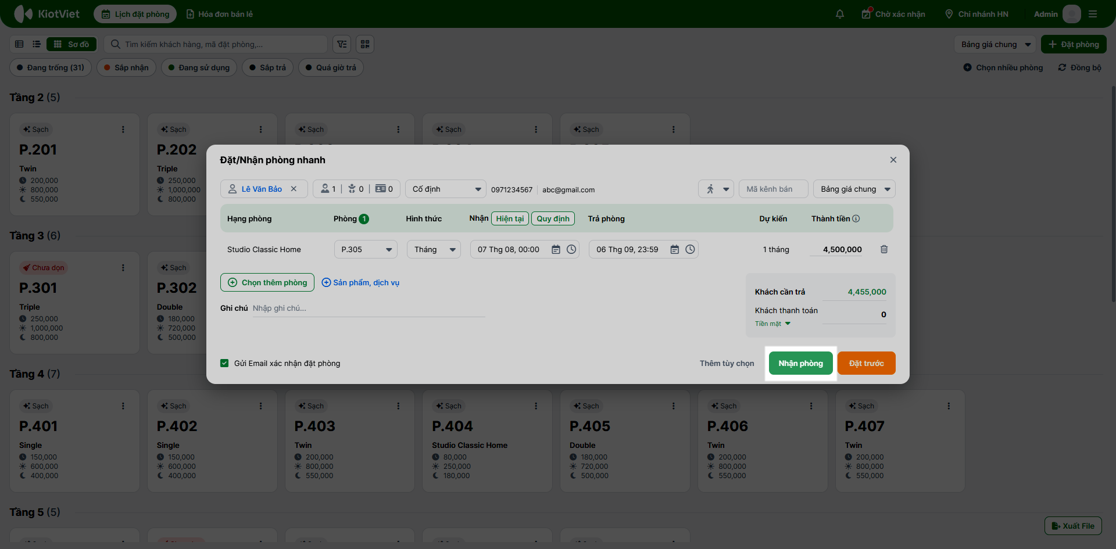Click the Đặt phòng button

click(1074, 44)
